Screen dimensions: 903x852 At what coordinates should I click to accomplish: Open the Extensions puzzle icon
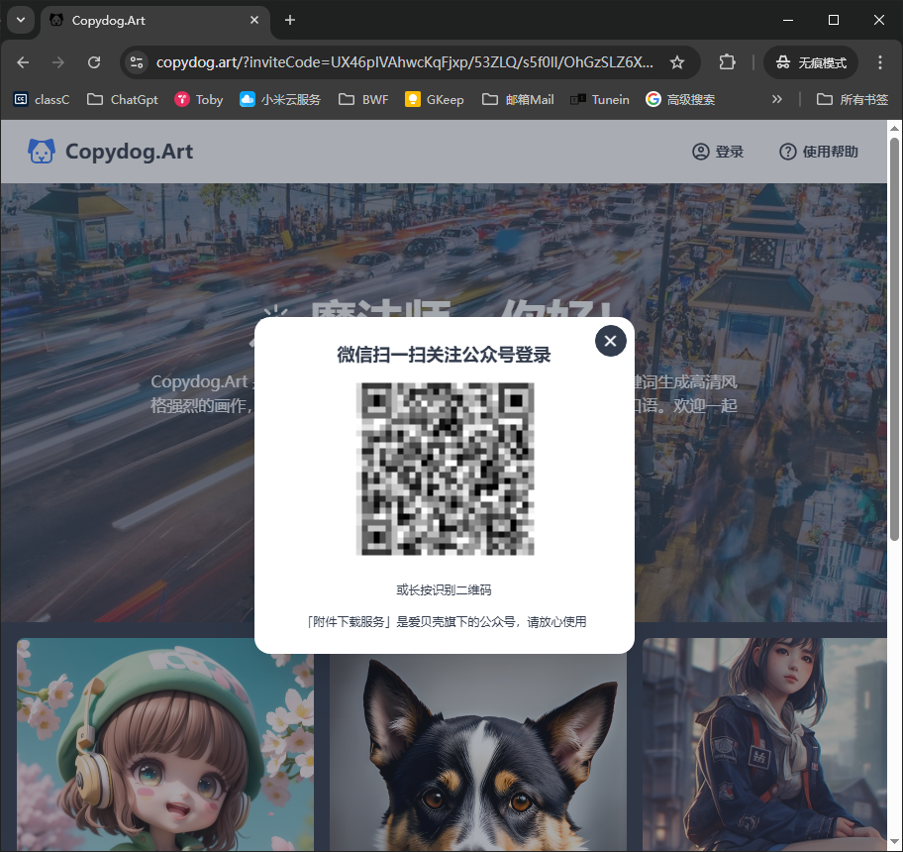pos(727,62)
